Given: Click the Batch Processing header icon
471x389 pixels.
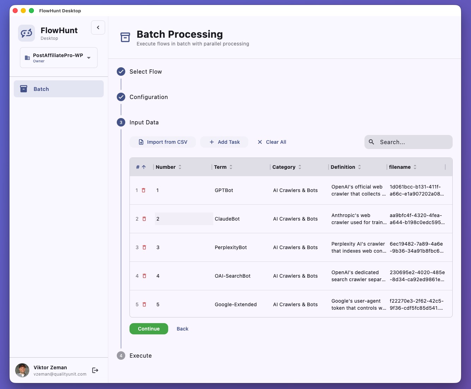Looking at the screenshot, I should (125, 37).
